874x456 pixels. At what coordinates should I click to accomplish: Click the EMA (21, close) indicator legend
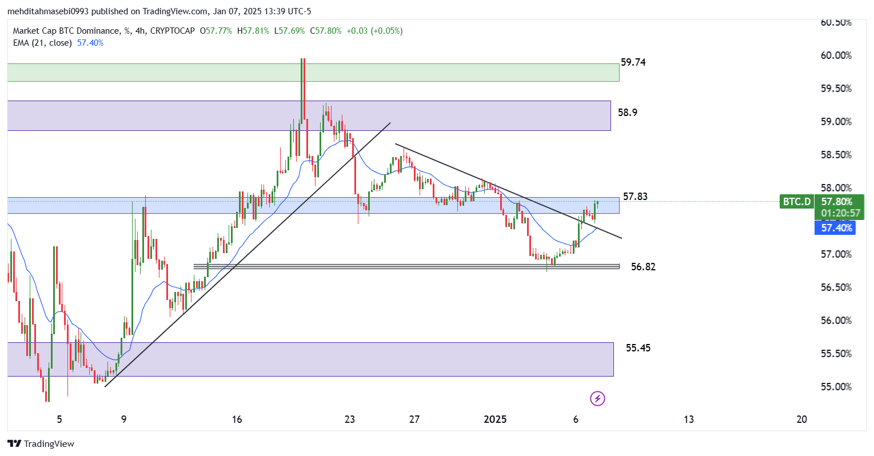point(43,43)
